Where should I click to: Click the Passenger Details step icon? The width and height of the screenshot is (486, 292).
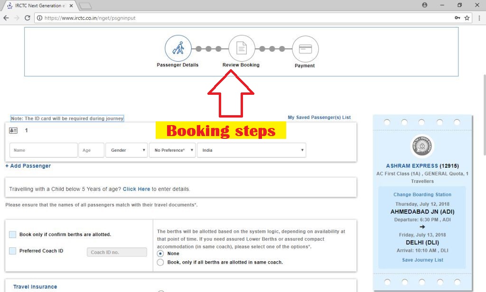point(178,47)
